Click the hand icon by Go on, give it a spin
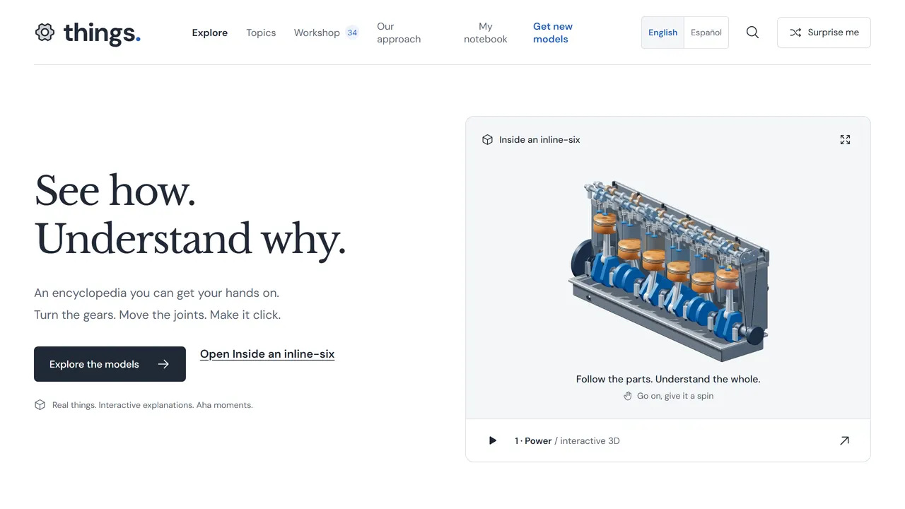This screenshot has width=905, height=509. pos(628,396)
